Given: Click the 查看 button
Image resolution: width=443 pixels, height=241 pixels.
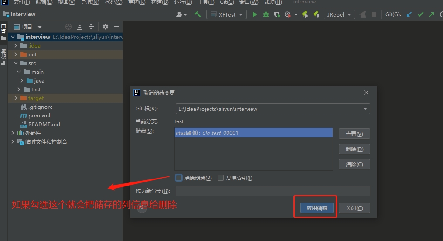Looking at the screenshot, I should (354, 134).
